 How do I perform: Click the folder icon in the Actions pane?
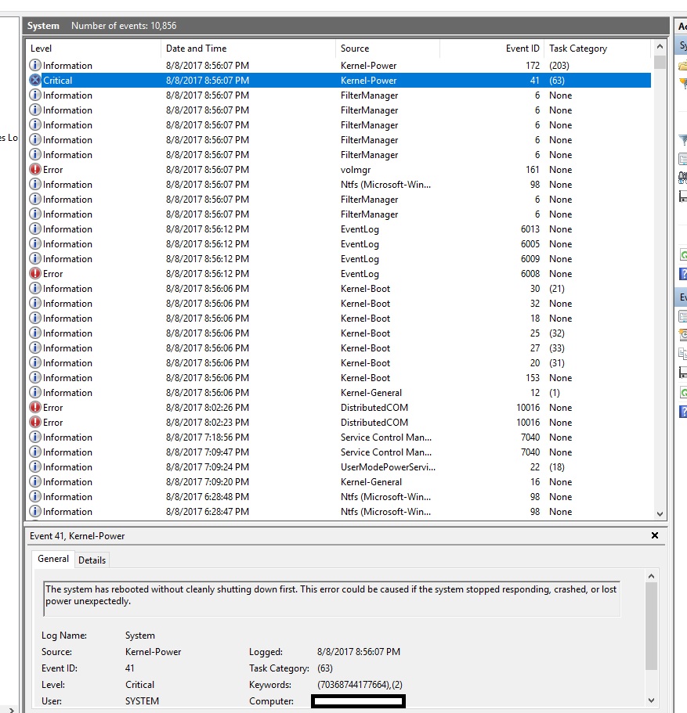pyautogui.click(x=683, y=66)
